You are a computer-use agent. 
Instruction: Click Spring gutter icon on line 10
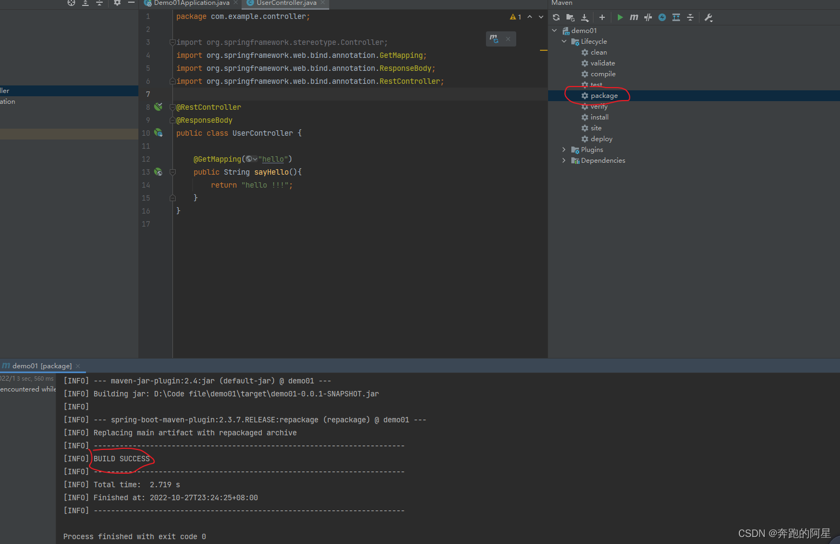pyautogui.click(x=158, y=132)
